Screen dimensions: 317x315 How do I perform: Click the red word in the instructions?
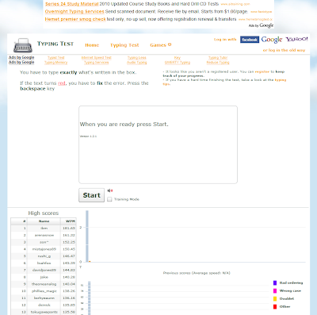click(62, 83)
